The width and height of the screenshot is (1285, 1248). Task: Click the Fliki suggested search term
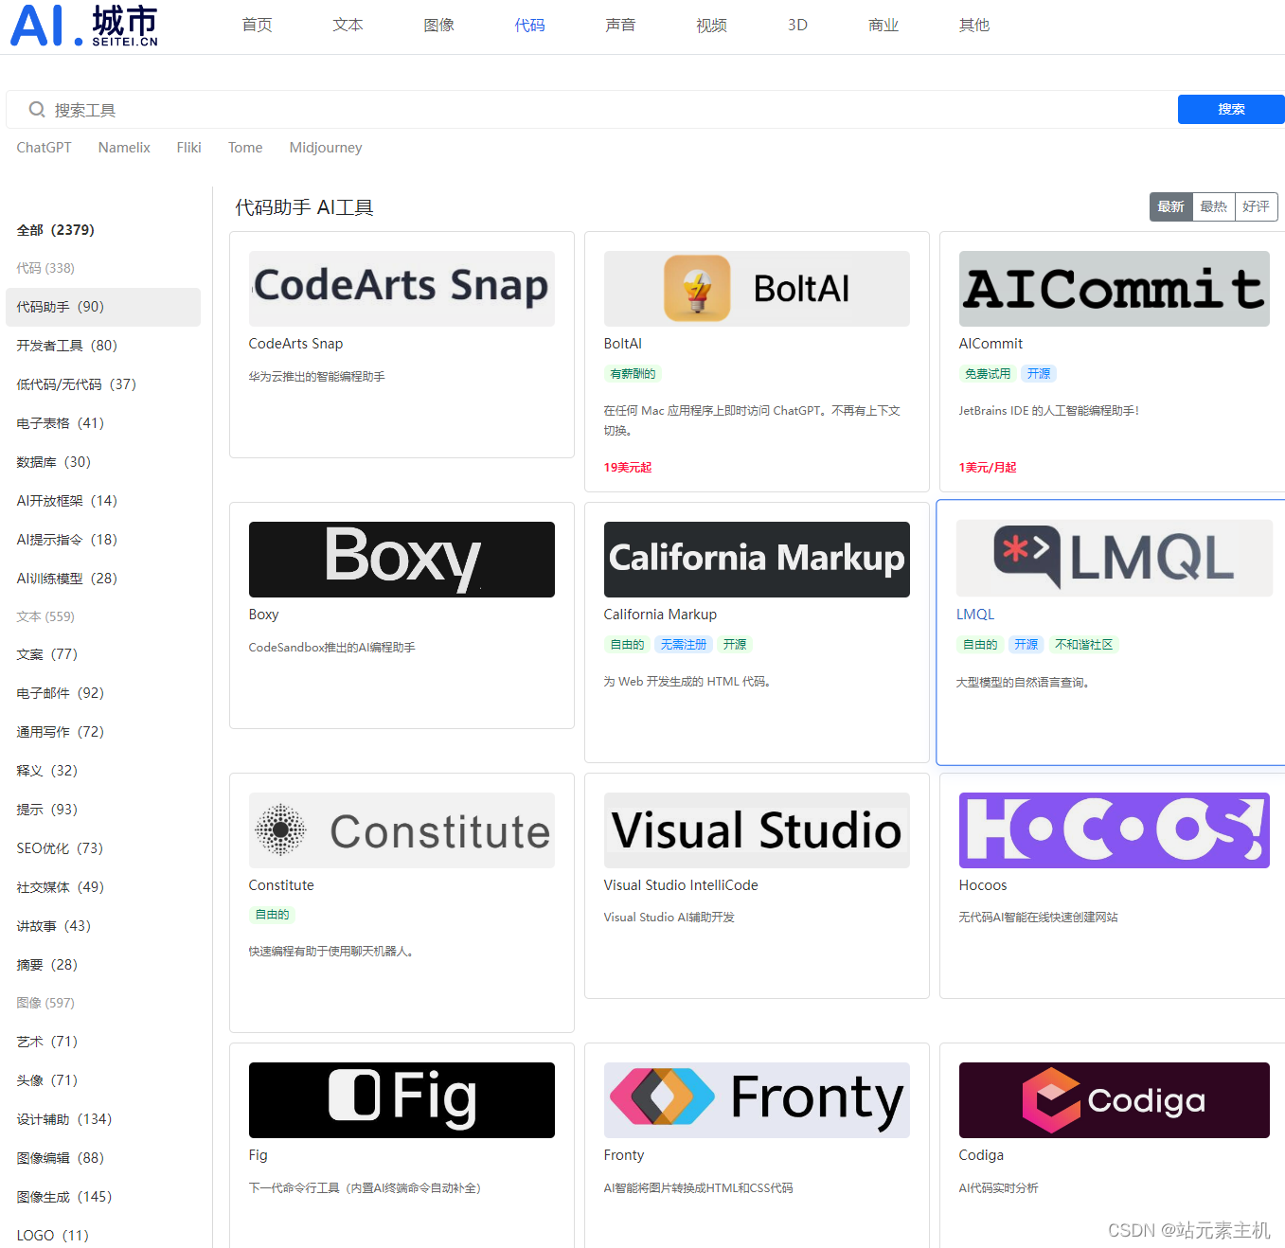(x=188, y=148)
